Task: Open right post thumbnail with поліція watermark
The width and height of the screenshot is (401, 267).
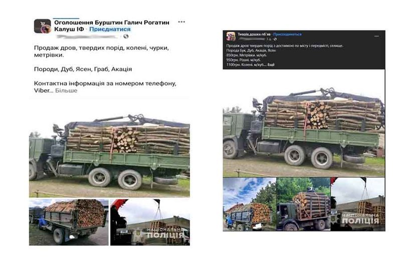Action: click(x=358, y=204)
